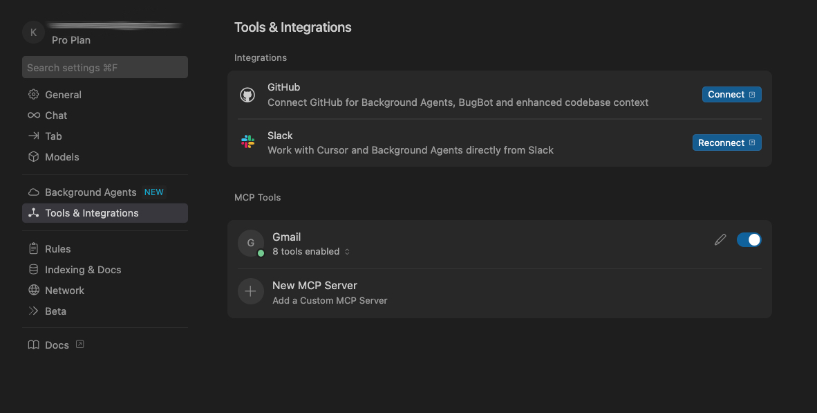Image resolution: width=817 pixels, height=413 pixels.
Task: Disable the Gmail MCP server toggle
Action: pos(749,239)
